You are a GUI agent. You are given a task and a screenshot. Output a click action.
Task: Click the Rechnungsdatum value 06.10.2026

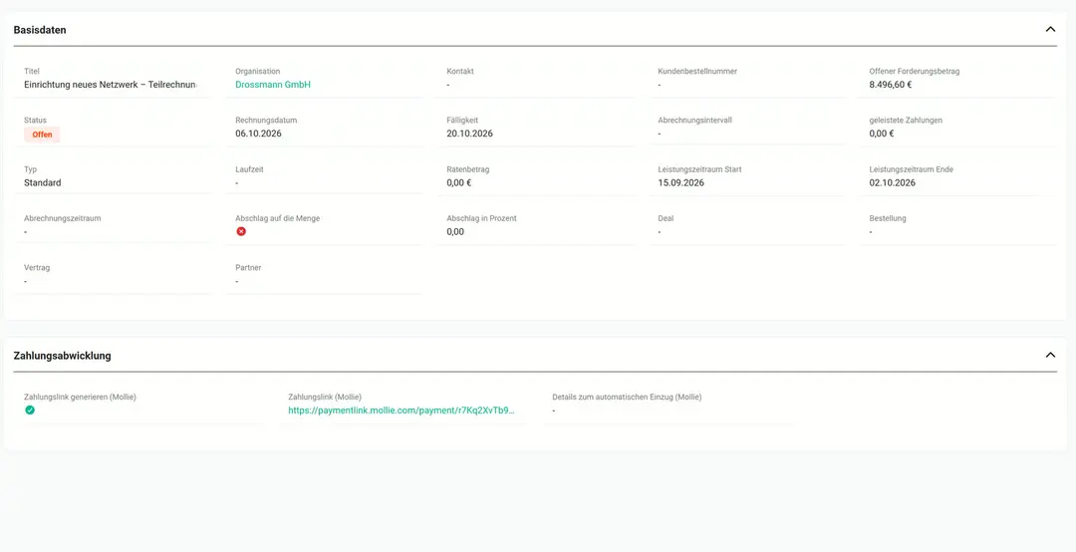[x=258, y=134]
